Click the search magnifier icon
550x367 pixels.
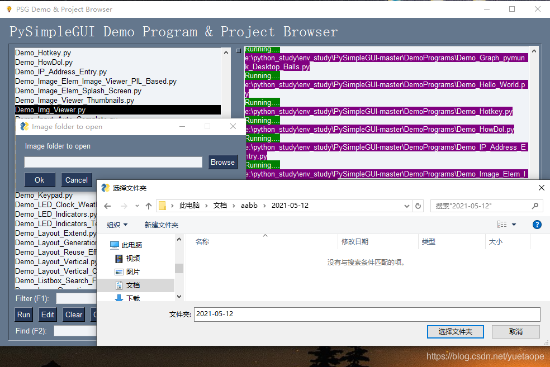coord(535,206)
